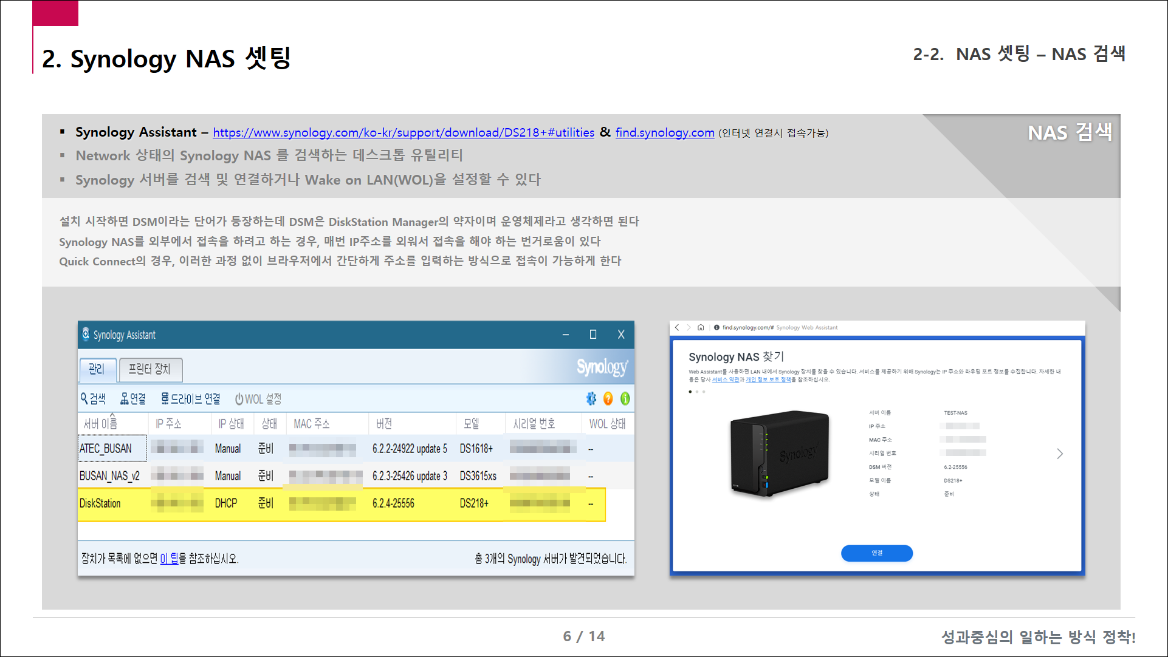Click the 검색 search toolbar icon
The width and height of the screenshot is (1168, 657).
click(84, 399)
